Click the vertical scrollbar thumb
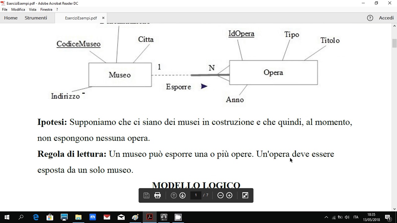Viewport: 397px width, 223px height. (395, 43)
